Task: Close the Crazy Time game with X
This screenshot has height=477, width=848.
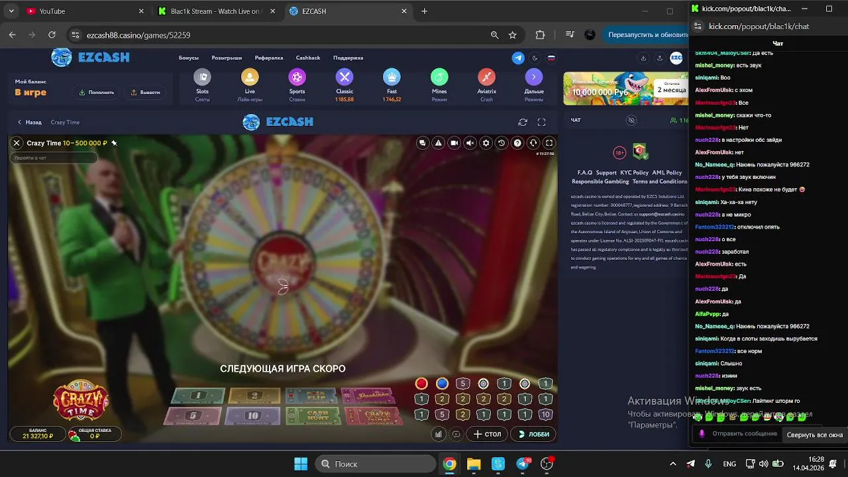Action: (17, 142)
